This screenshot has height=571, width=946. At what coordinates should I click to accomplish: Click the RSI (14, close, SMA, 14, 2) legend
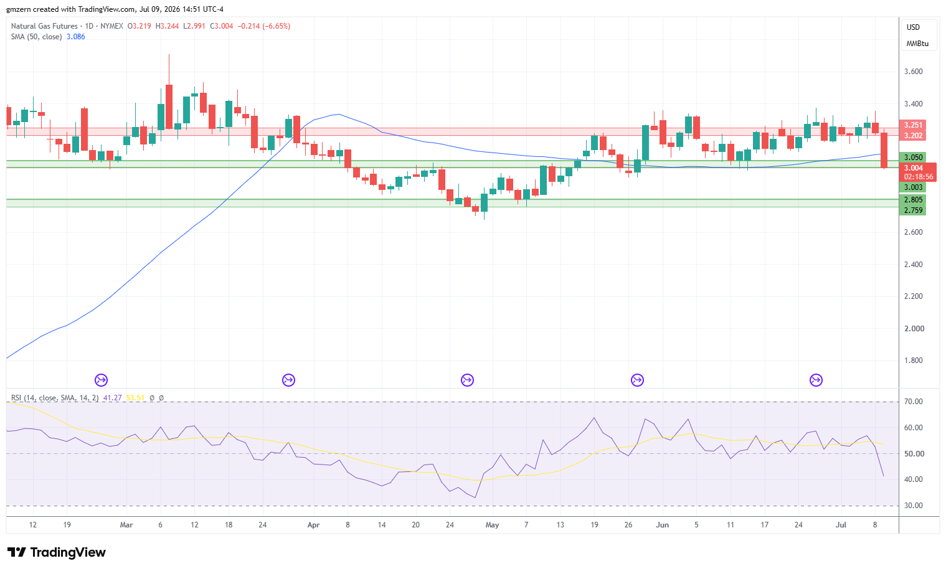pos(55,398)
